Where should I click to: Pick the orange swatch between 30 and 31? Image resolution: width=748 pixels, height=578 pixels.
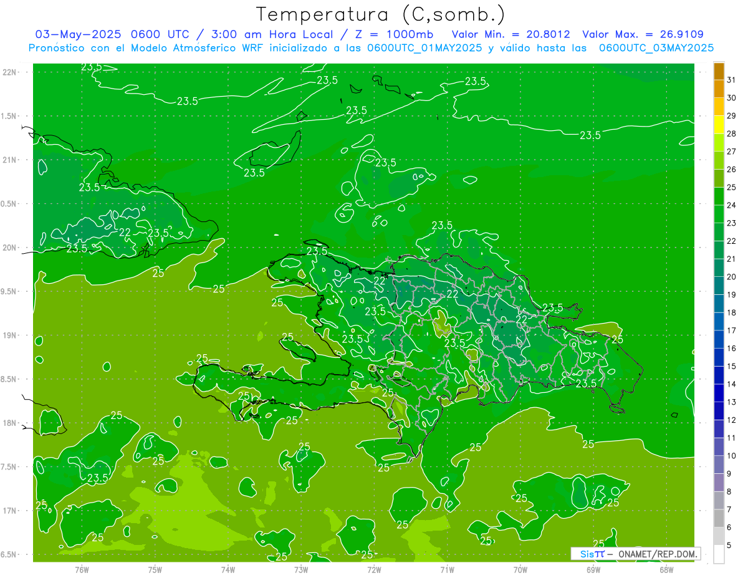tap(719, 89)
